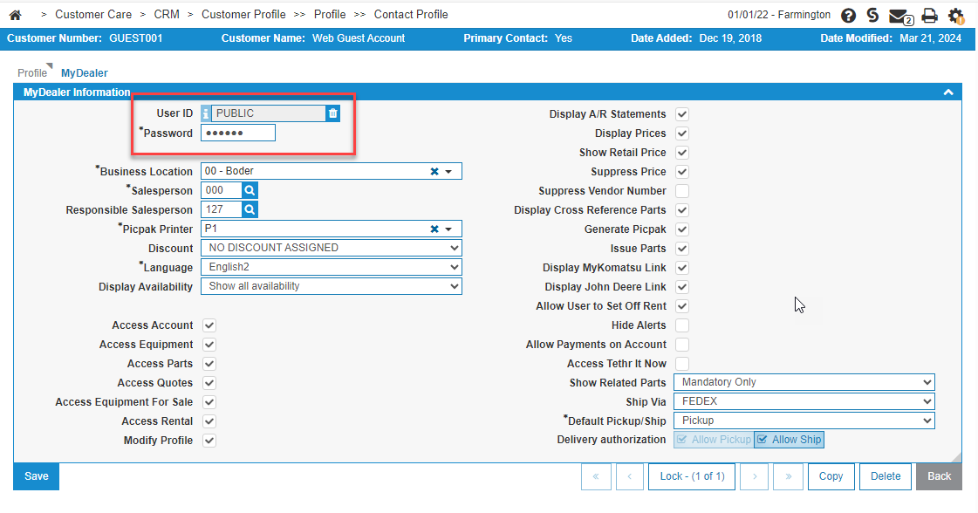The image size is (978, 513).
Task: Open the Discount dropdown
Action: pyautogui.click(x=332, y=248)
